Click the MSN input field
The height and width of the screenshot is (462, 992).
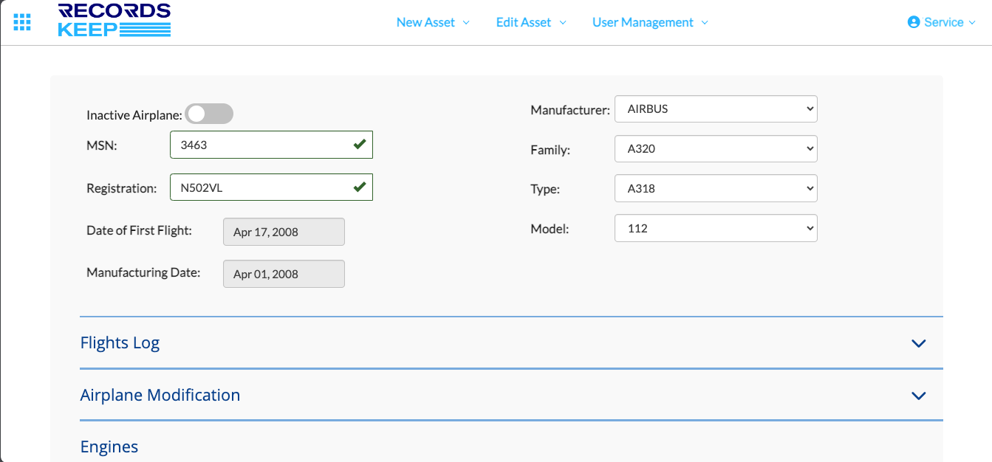(x=262, y=145)
